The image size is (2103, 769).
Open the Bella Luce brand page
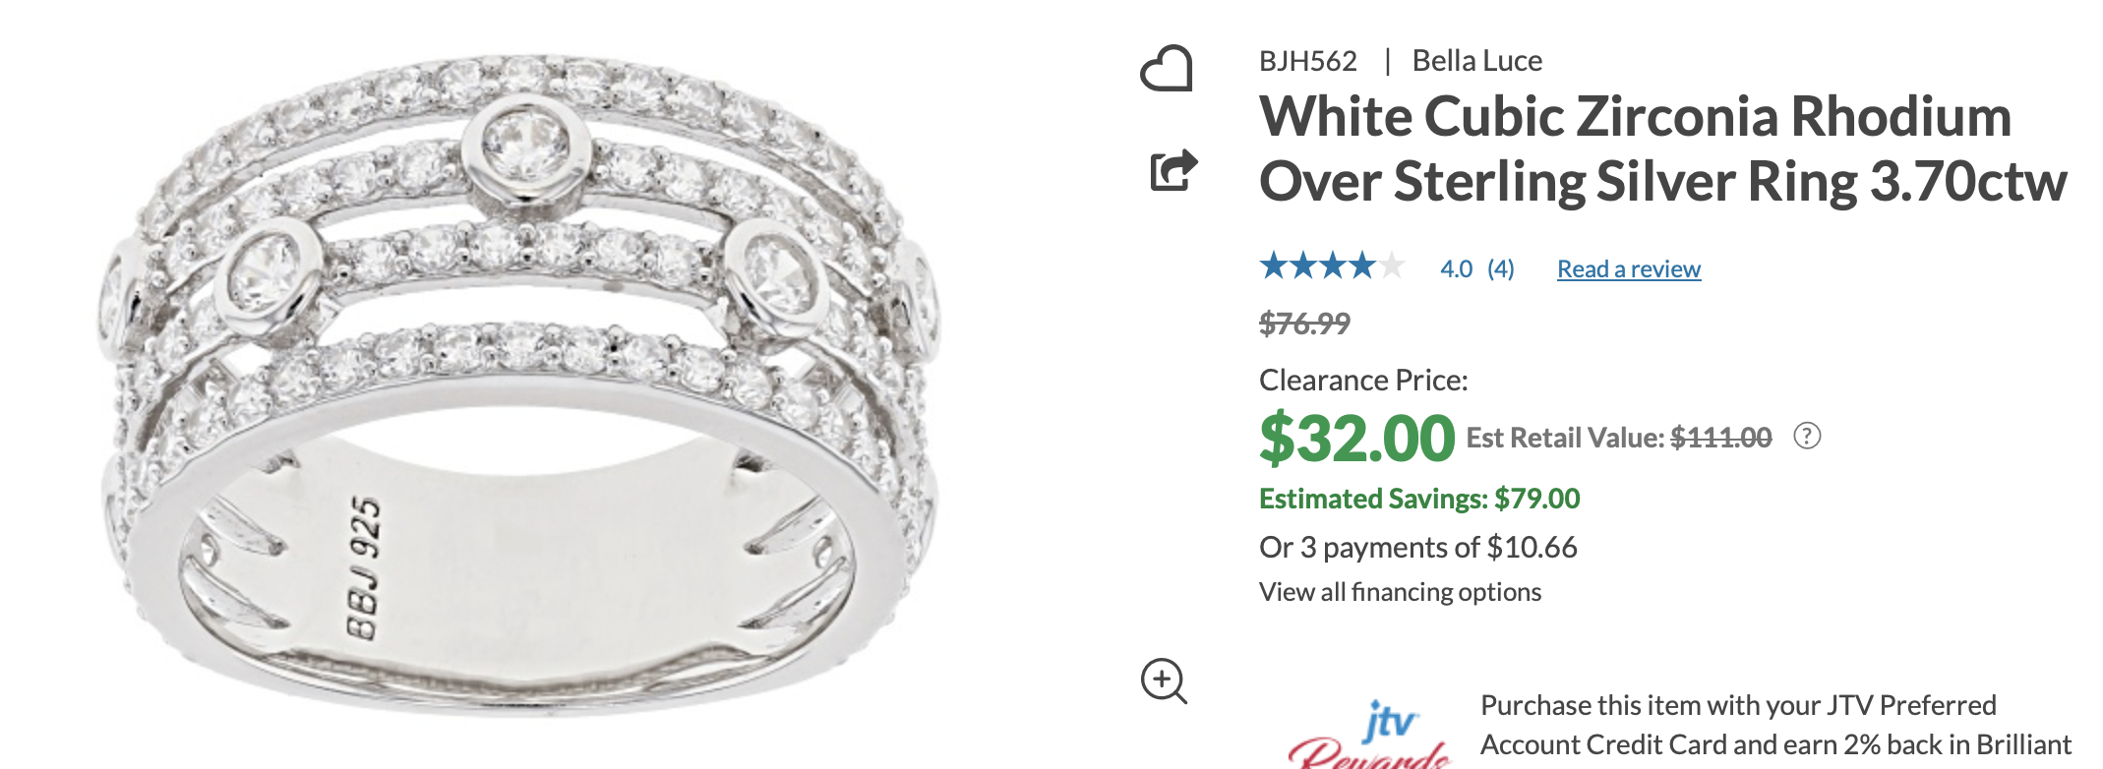(1476, 61)
